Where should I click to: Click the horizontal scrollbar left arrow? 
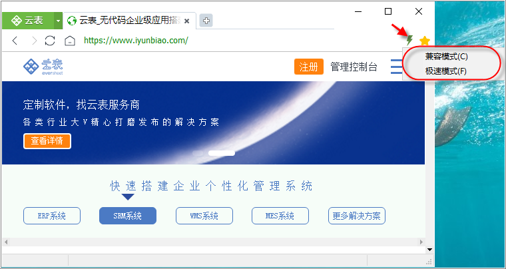click(6, 242)
